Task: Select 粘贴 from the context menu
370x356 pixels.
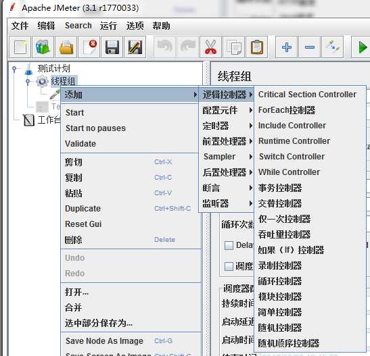Action: coord(130,193)
